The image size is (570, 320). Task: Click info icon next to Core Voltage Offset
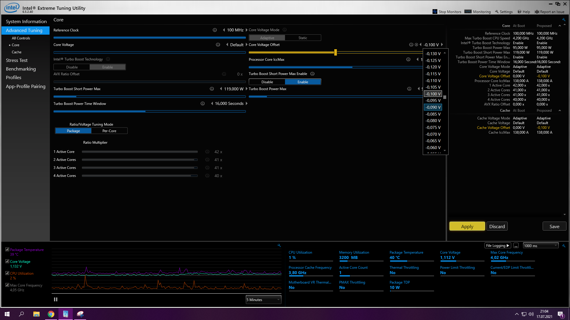tap(411, 45)
